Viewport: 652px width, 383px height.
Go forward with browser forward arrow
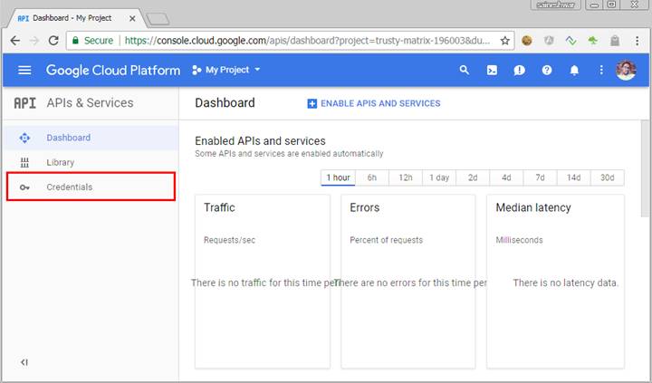34,41
